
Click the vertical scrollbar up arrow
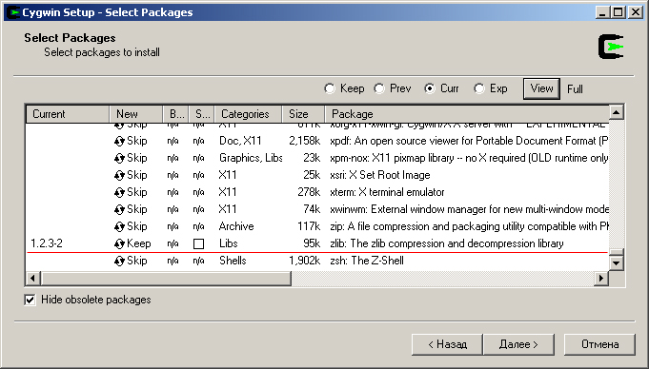617,112
